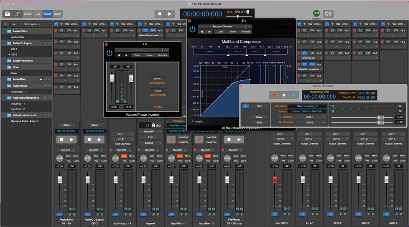Start recording in the Output Recorder
The image size is (409, 227).
pos(274,95)
